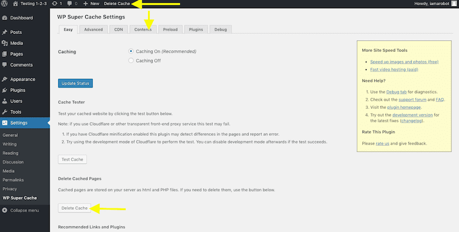Viewport: 459px width, 232px height.
Task: Click the Appearance paintbrush icon
Action: [x=5, y=79]
